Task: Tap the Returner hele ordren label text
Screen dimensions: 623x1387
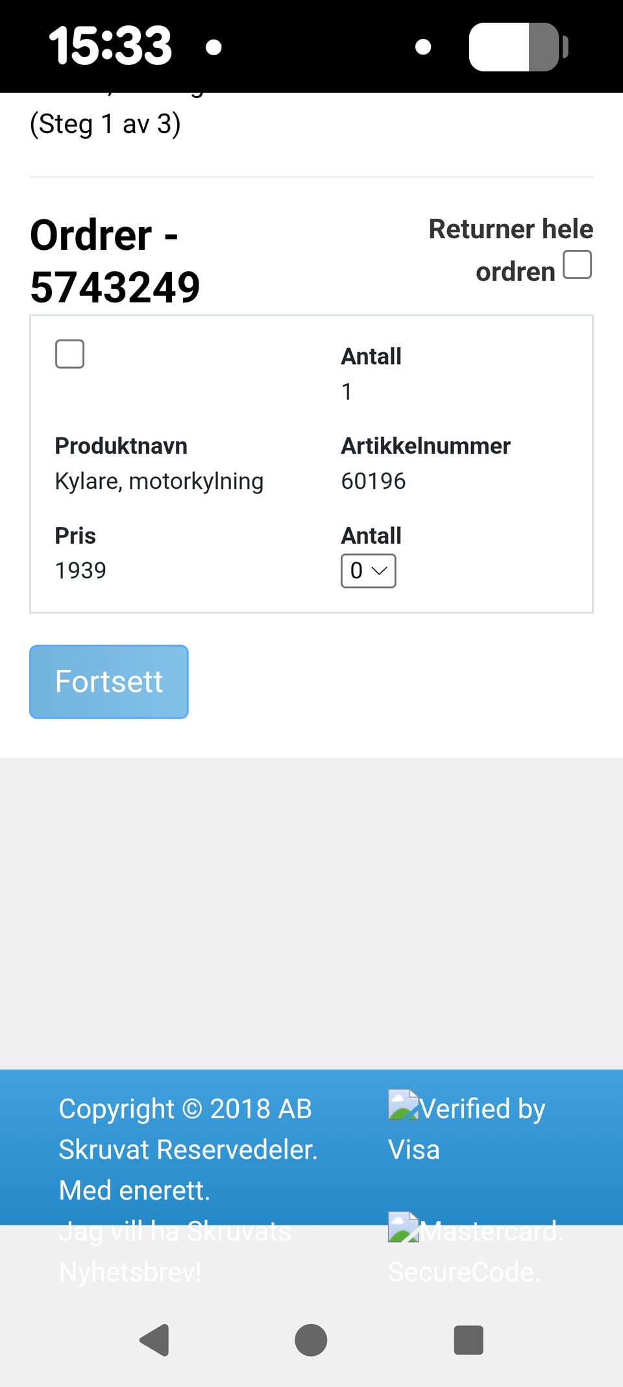Action: click(511, 250)
